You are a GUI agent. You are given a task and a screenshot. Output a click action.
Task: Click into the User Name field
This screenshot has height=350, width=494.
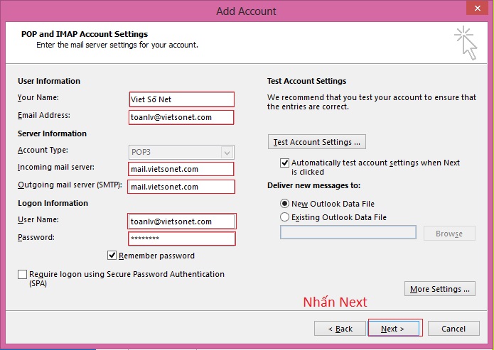click(x=181, y=222)
